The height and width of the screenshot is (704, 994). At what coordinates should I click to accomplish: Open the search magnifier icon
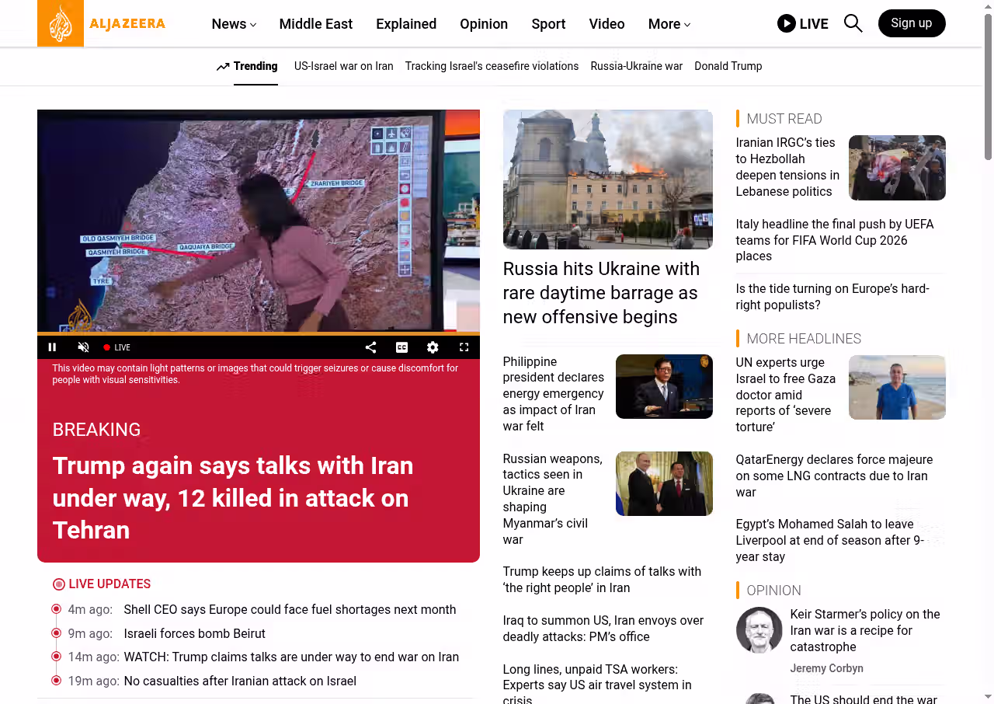point(853,23)
